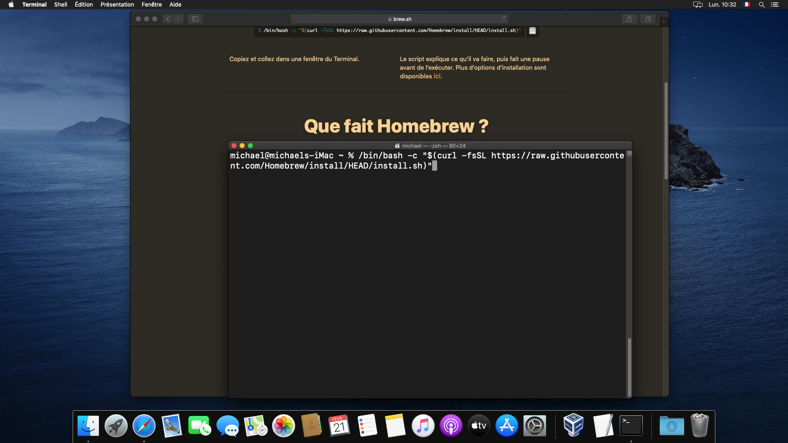Screen dimensions: 788x443
Task: Open the Aide menu
Action: tap(175, 5)
